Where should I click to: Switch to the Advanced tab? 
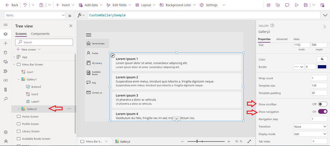click(x=282, y=39)
